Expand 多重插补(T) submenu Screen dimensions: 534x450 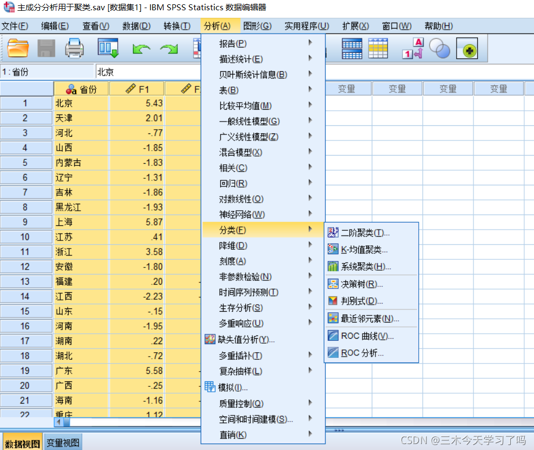click(x=263, y=356)
